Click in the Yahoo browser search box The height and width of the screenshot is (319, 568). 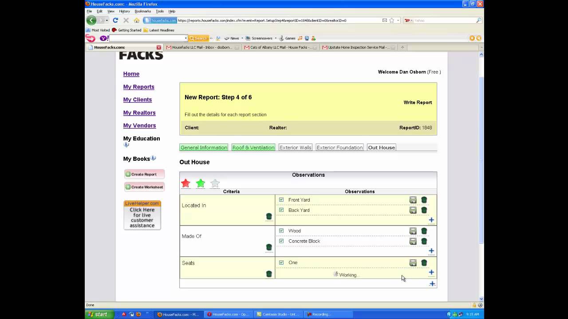[x=445, y=20]
